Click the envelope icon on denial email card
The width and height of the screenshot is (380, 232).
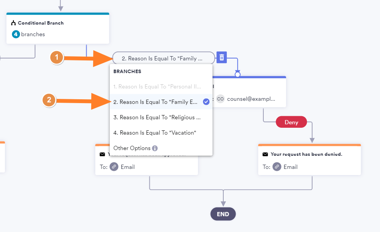265,154
